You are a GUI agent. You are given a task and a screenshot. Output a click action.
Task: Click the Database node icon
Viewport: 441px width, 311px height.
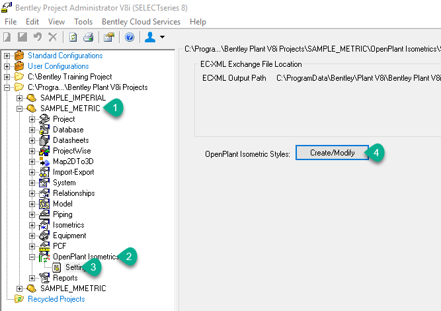click(44, 130)
